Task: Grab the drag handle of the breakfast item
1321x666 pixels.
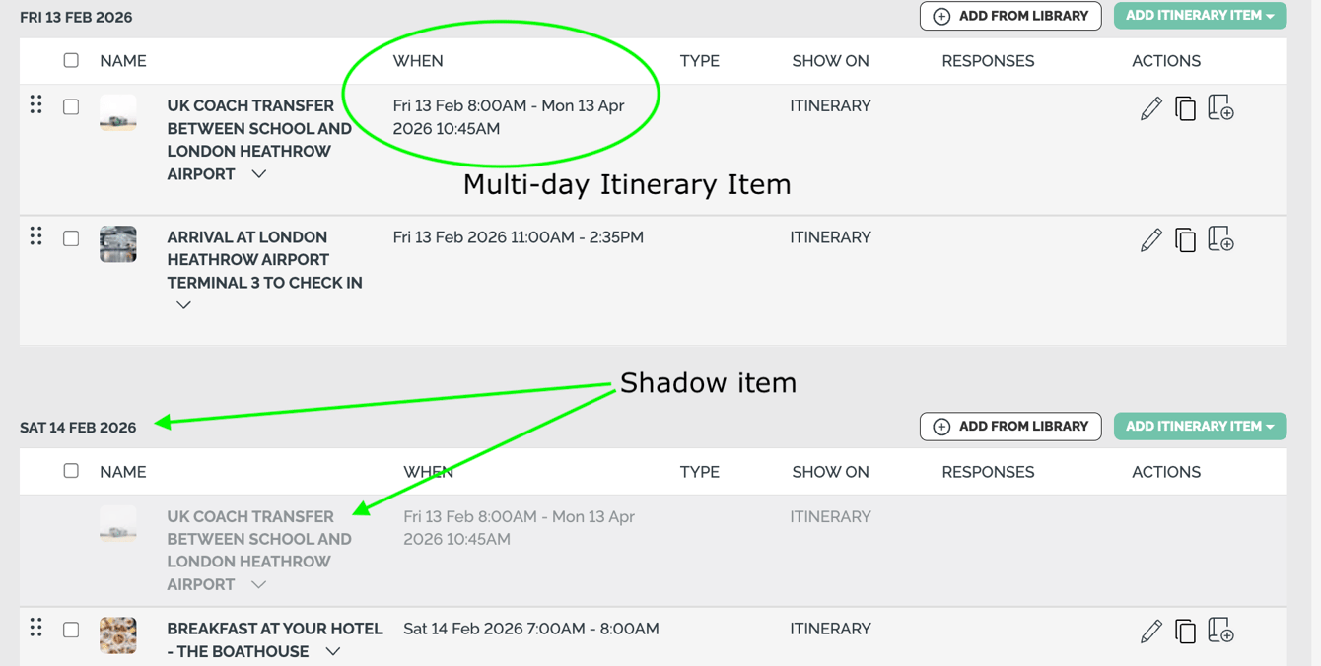Action: click(35, 629)
